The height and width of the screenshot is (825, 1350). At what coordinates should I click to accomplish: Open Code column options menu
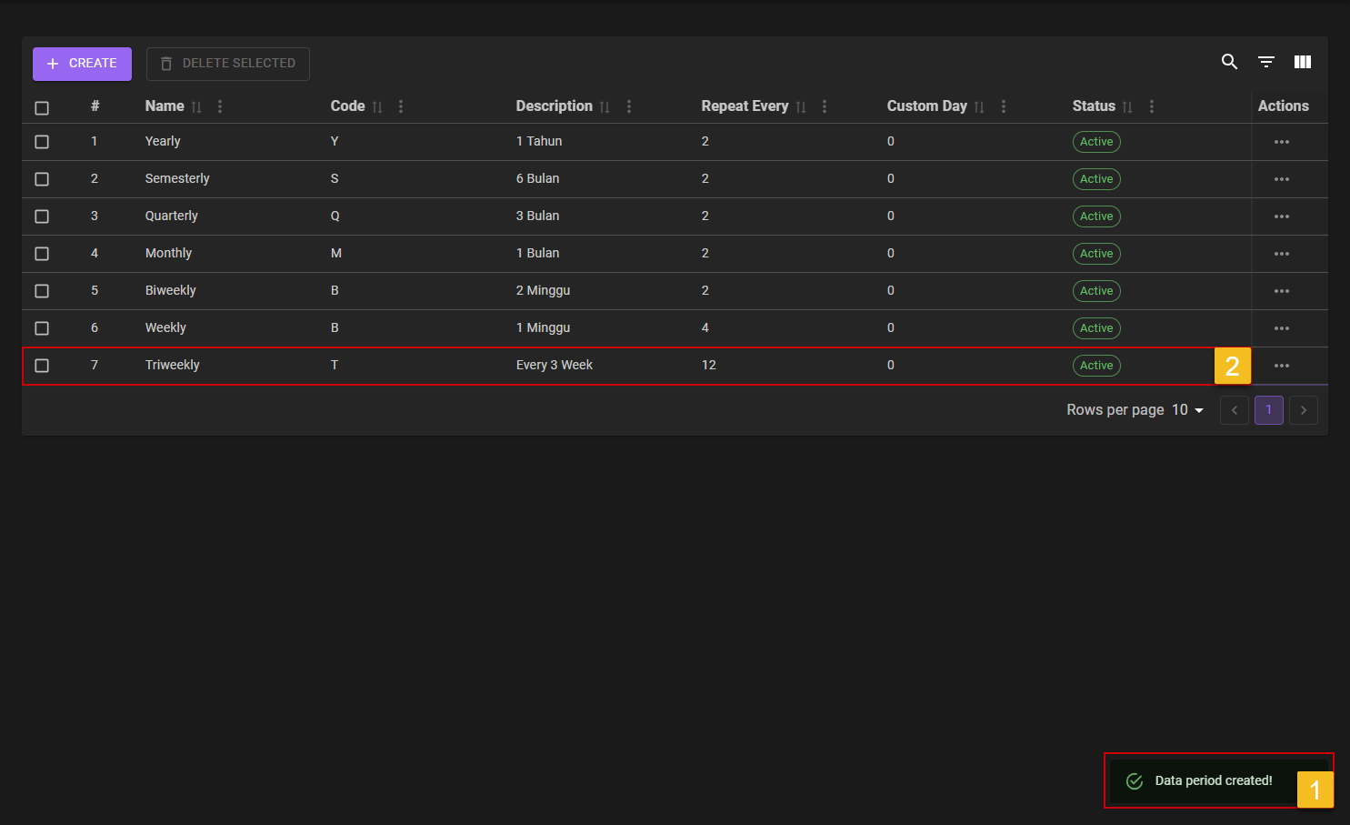(x=401, y=106)
